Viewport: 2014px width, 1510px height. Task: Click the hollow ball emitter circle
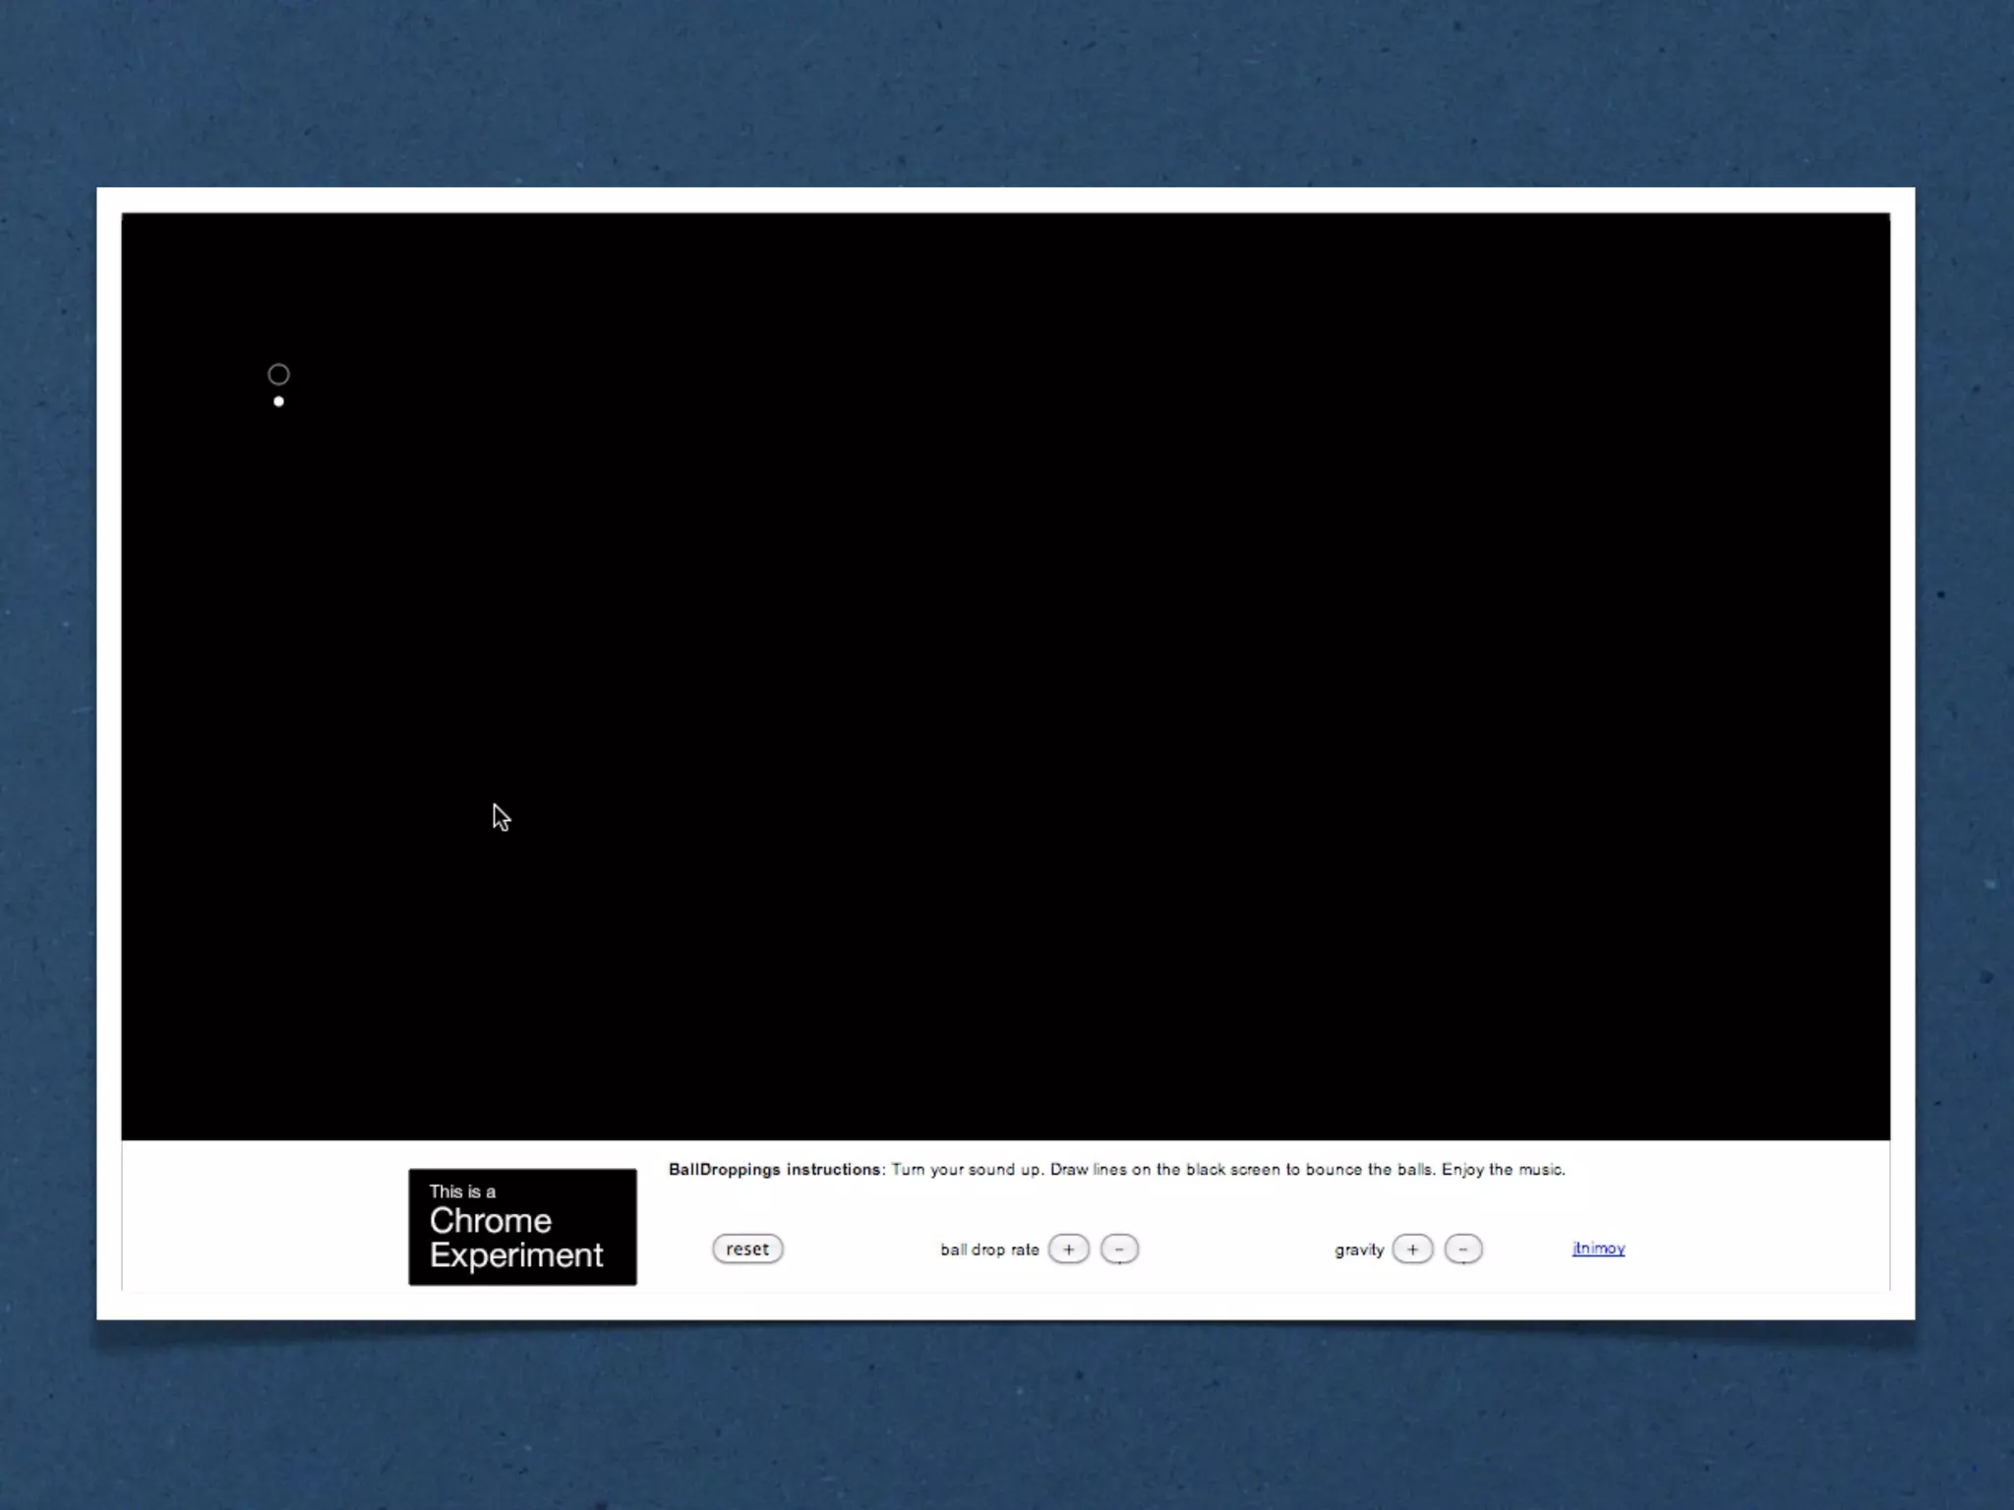(x=278, y=375)
